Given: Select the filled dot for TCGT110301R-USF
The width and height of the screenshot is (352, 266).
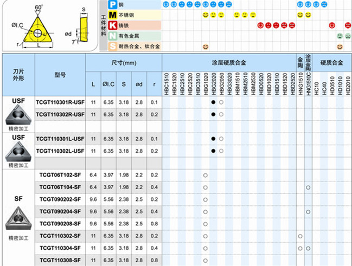Looking at the screenshot, I should click(214, 101).
